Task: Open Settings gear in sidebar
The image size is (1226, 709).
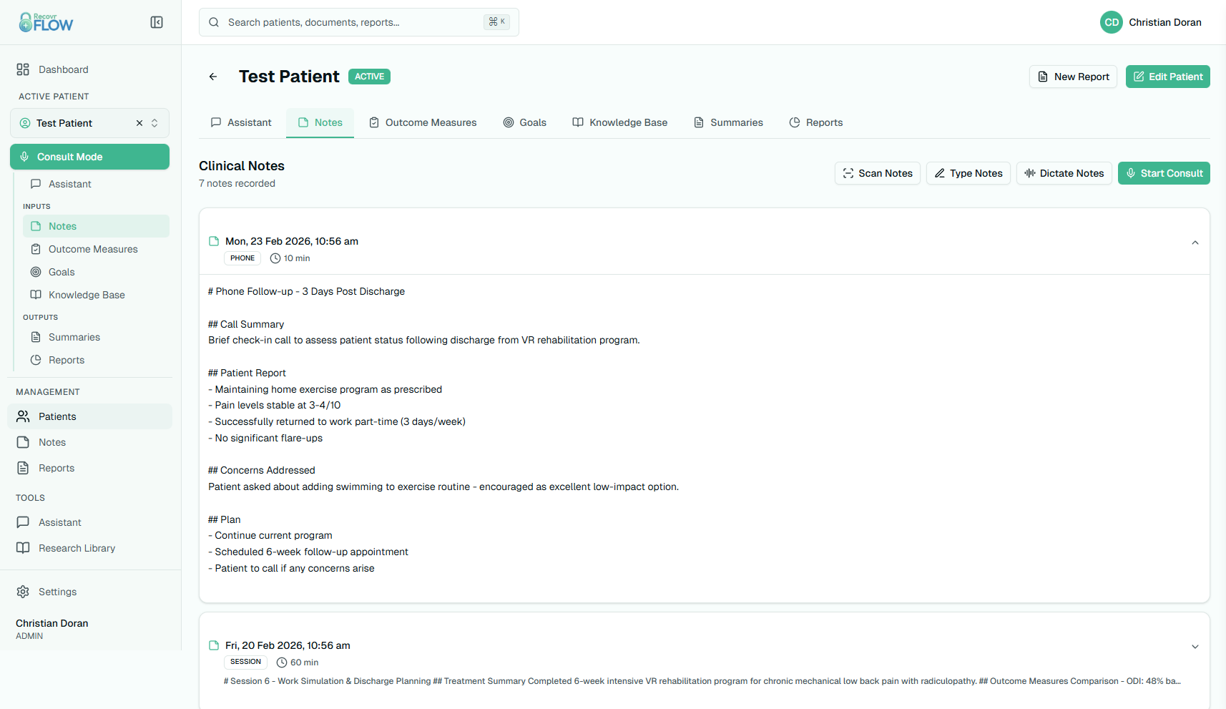Action: click(23, 592)
